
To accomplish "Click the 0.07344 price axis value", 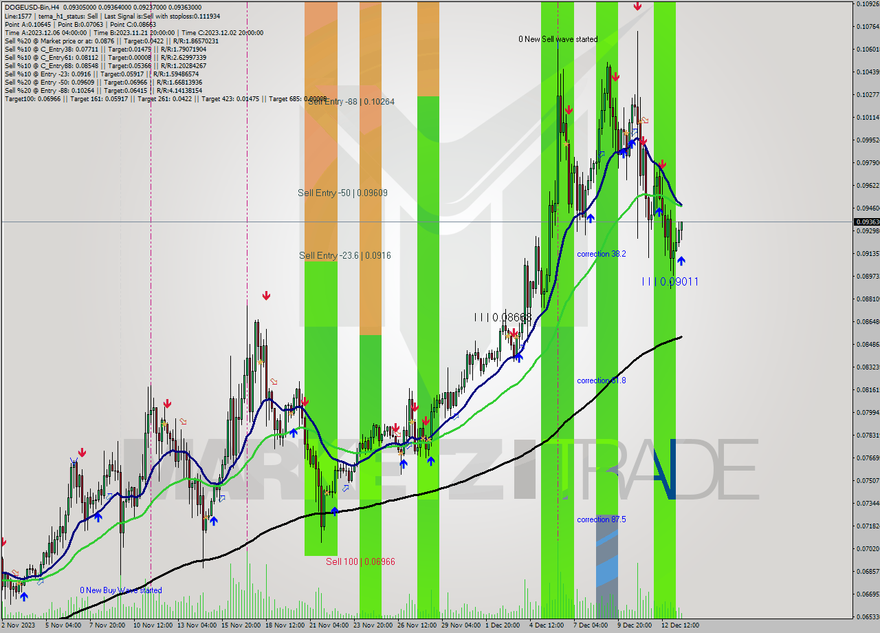I will click(867, 504).
